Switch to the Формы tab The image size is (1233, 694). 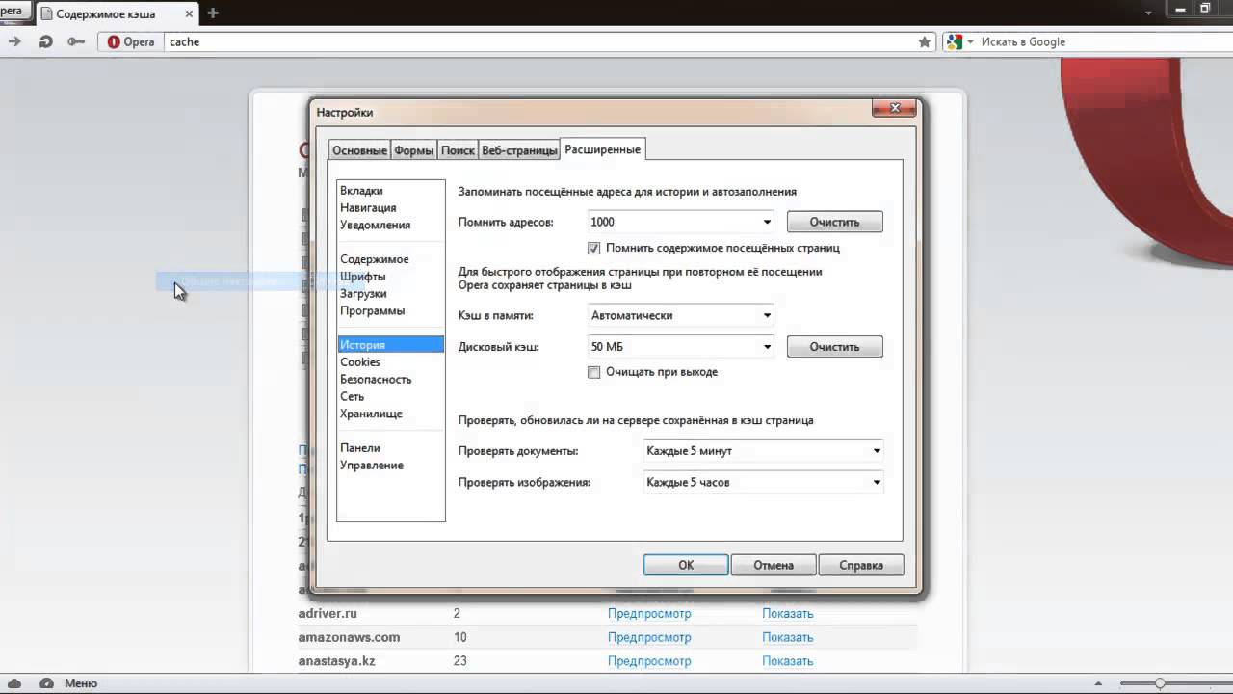tap(413, 150)
